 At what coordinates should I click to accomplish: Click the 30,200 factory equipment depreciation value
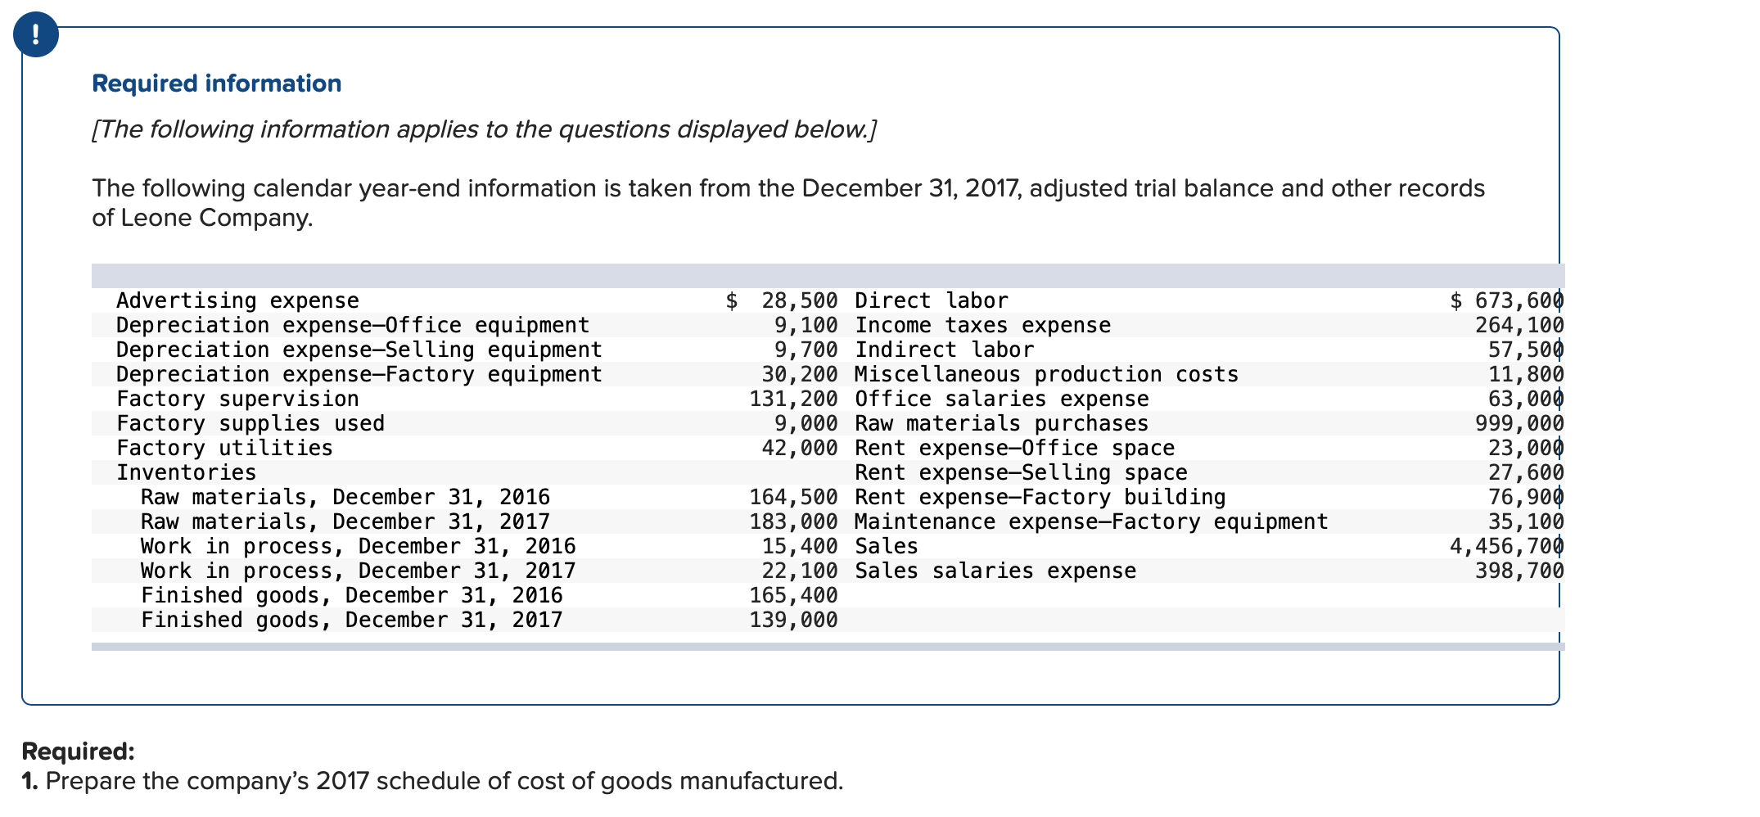pyautogui.click(x=800, y=374)
